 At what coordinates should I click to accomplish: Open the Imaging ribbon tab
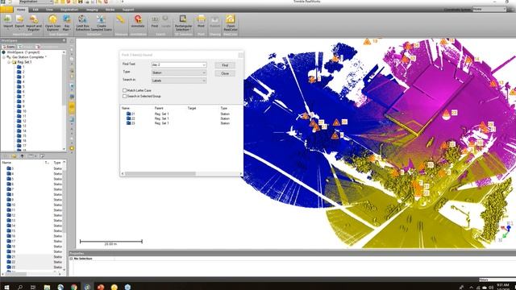[x=92, y=10]
